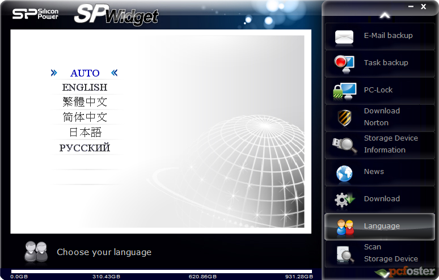The height and width of the screenshot is (280, 439).
Task: Choose 繁體中文 Traditional Chinese language
Action: 85,102
